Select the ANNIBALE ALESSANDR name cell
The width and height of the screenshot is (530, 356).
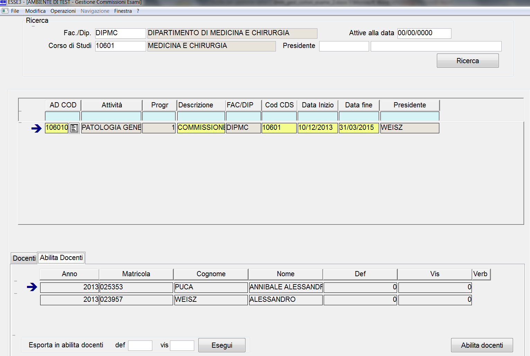click(286, 287)
